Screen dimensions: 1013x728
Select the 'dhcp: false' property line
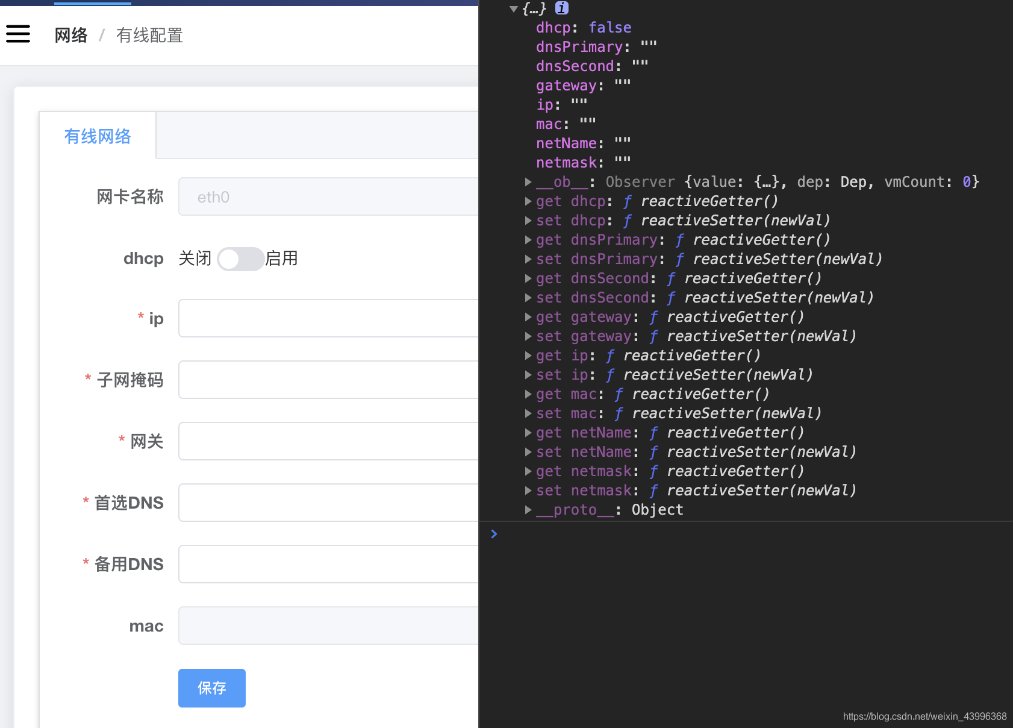coord(584,28)
